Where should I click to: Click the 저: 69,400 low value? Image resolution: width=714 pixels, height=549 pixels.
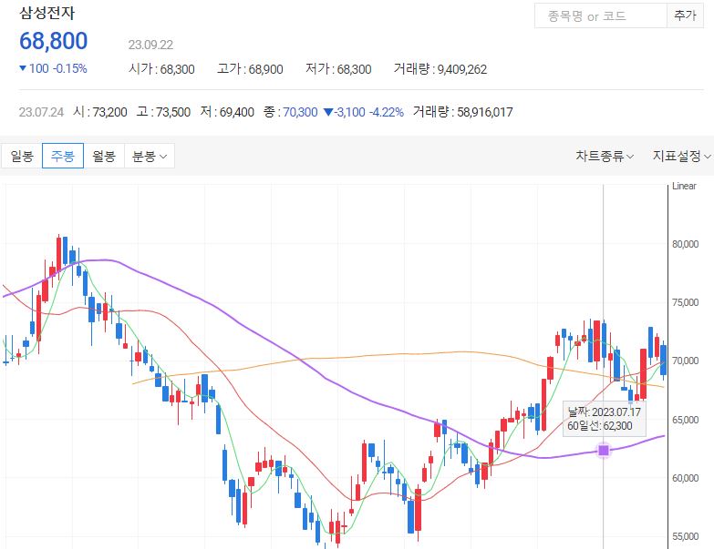227,112
